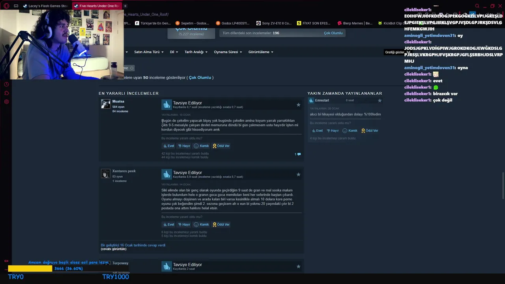This screenshot has height=284, width=505.
Task: Open the Blerp Memes bookmark
Action: (355, 23)
